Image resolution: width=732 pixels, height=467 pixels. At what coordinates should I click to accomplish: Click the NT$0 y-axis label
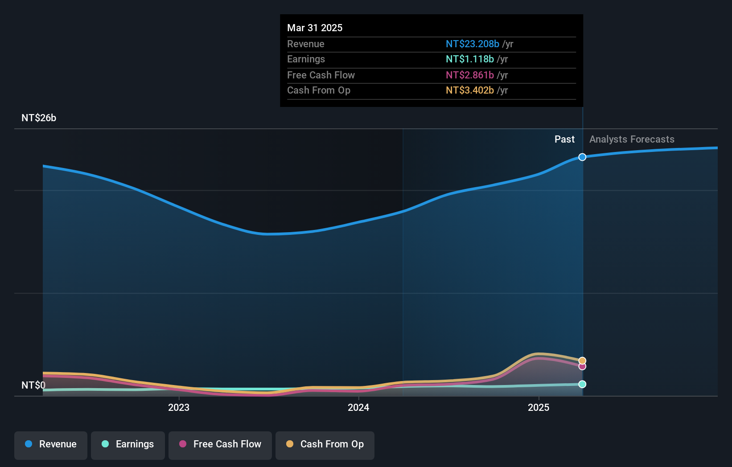33,385
